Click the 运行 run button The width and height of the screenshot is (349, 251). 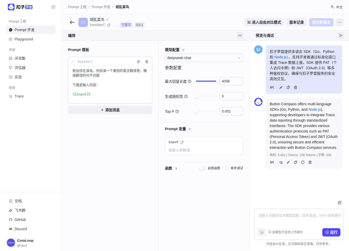point(331,232)
